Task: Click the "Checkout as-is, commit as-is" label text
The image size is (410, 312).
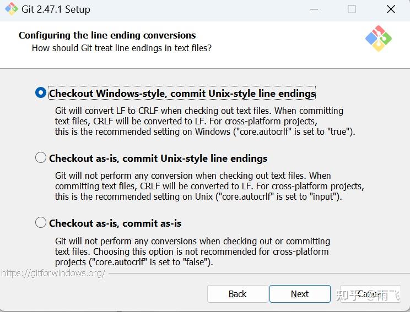Action: pos(115,223)
